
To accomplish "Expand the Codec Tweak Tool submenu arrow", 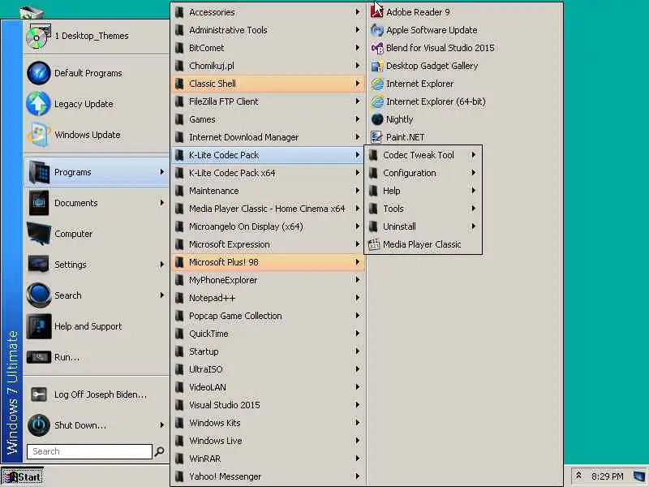I will click(474, 154).
